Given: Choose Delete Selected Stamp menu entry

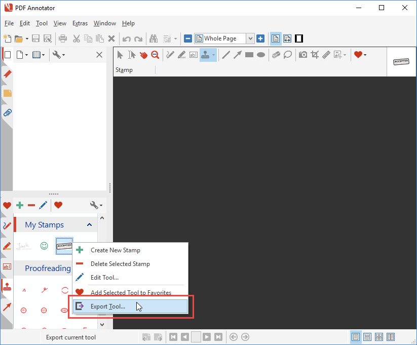Looking at the screenshot, I should (130, 264).
